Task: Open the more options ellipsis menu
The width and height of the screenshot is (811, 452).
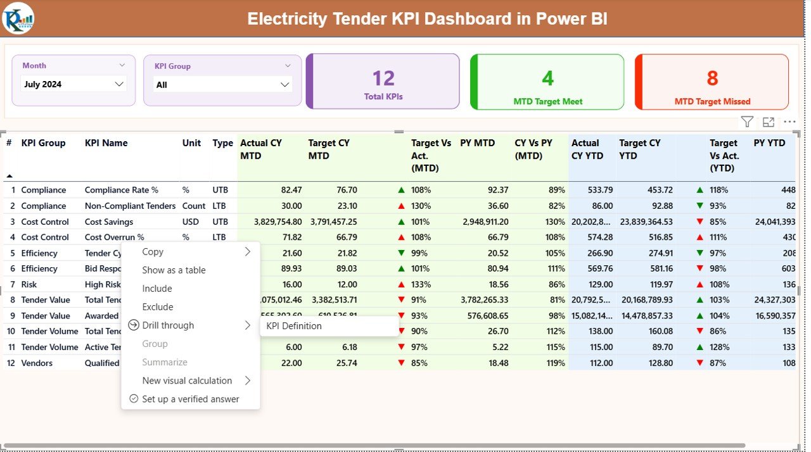Action: (x=789, y=122)
